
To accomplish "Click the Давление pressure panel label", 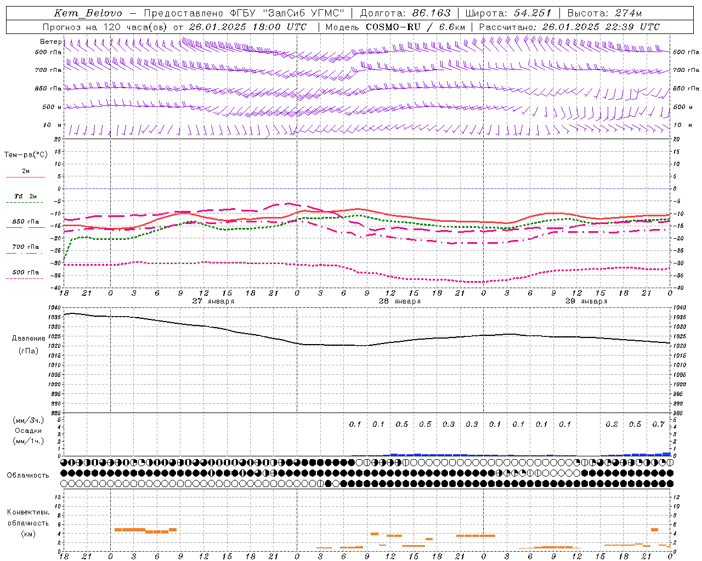I will [29, 339].
